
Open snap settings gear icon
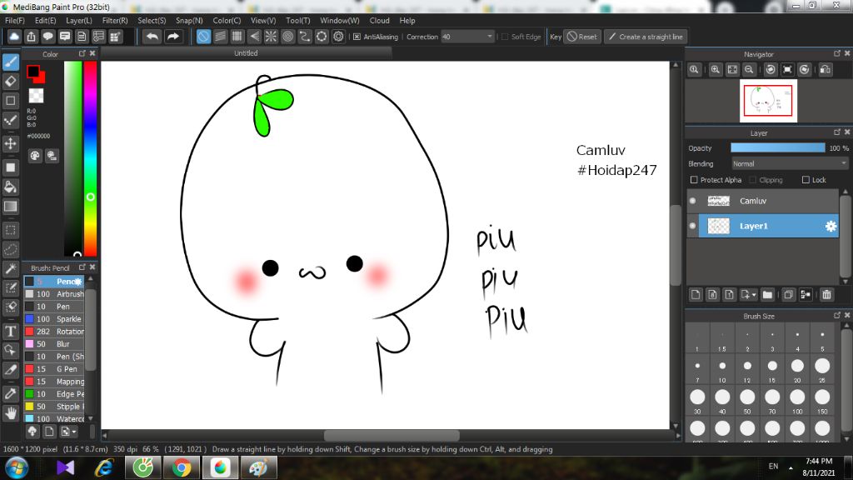(338, 37)
